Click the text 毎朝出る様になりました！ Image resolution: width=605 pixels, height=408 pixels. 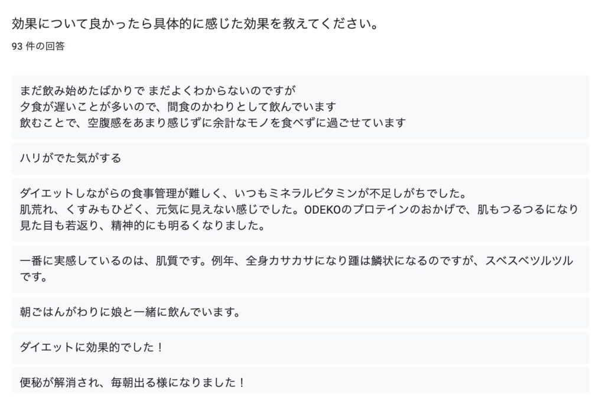[x=178, y=383]
